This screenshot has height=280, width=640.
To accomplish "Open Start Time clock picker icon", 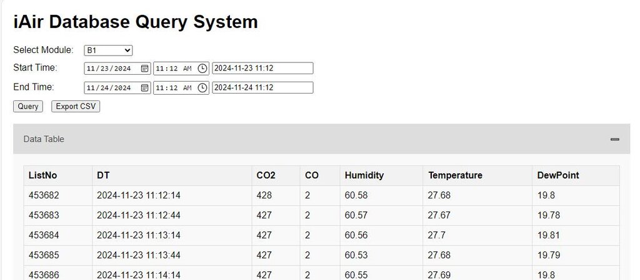I will click(x=202, y=69).
